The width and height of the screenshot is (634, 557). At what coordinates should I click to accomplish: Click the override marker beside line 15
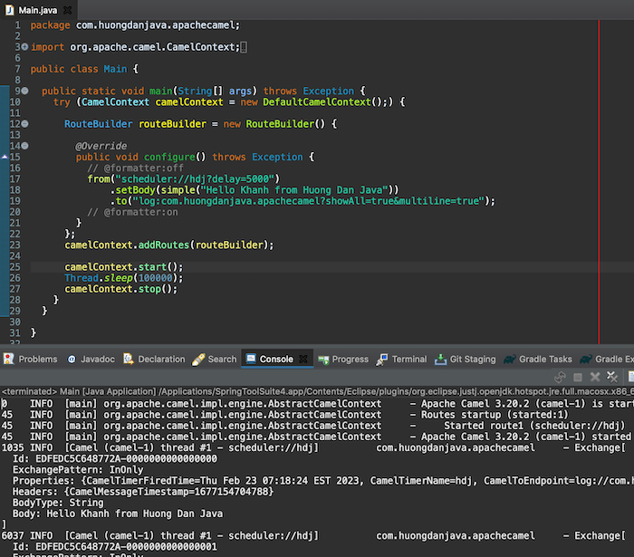pyautogui.click(x=5, y=158)
